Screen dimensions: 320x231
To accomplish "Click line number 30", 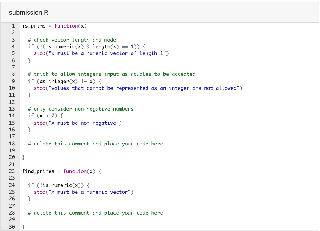I will tap(12, 227).
